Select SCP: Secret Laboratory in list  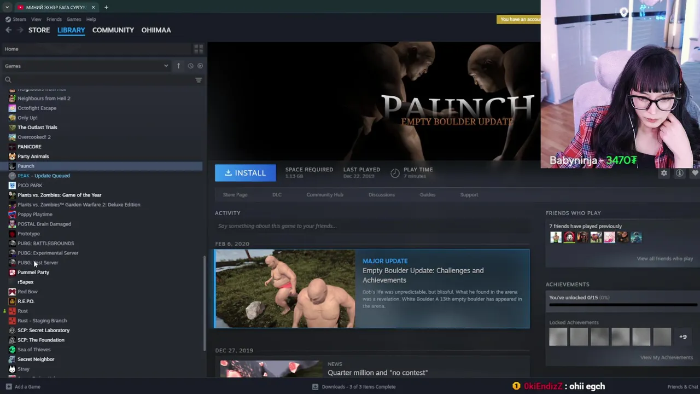43,330
